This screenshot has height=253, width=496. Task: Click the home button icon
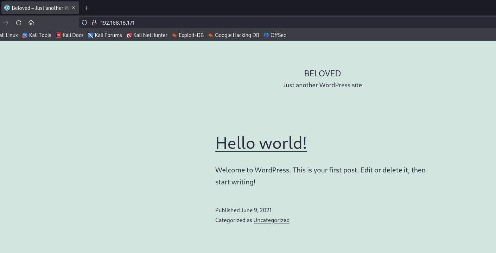(31, 23)
